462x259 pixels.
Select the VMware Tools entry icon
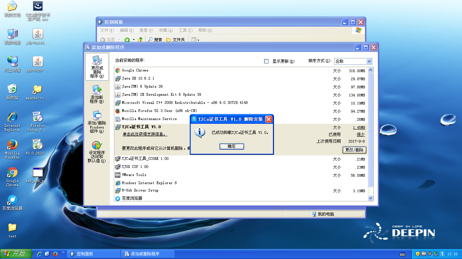118,175
